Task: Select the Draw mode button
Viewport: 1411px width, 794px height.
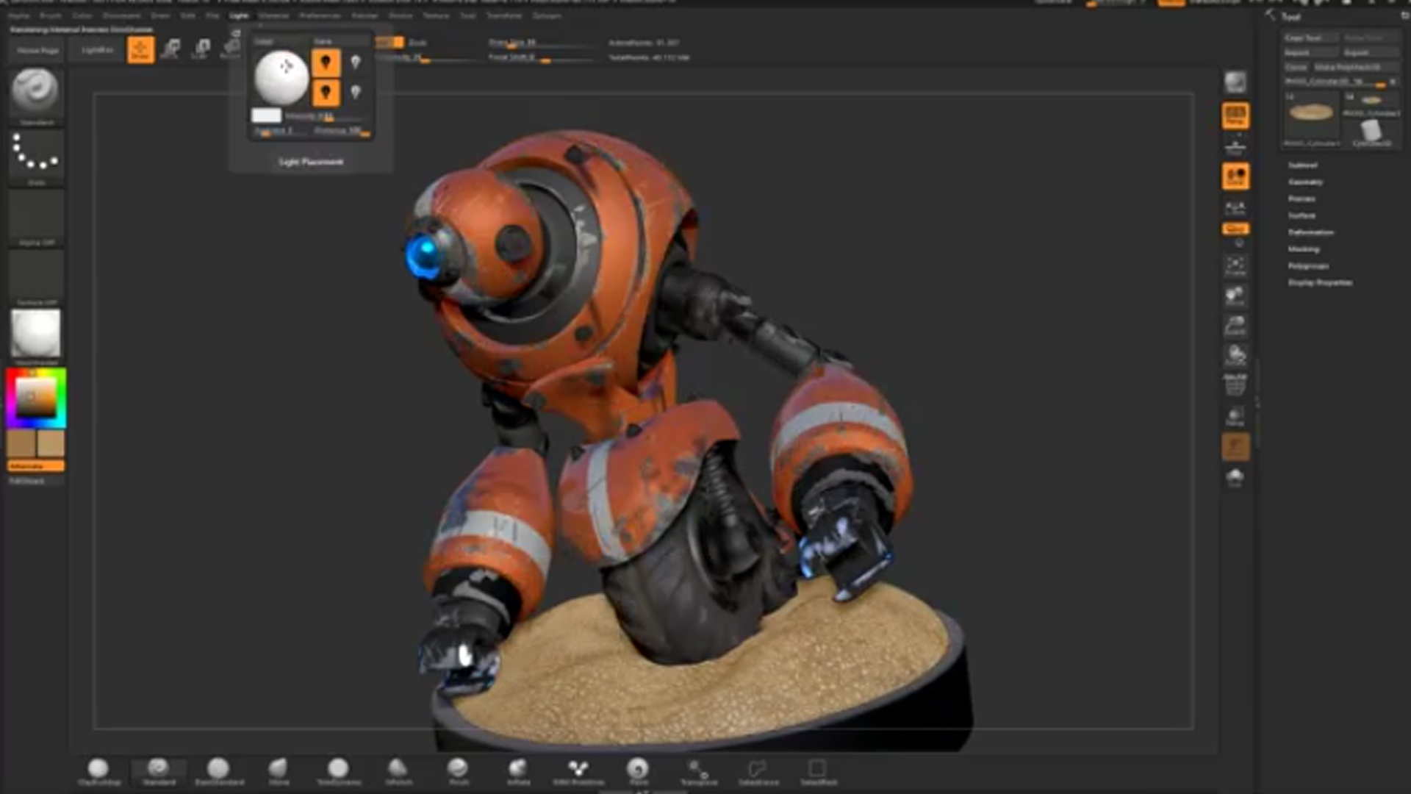Action: click(140, 50)
